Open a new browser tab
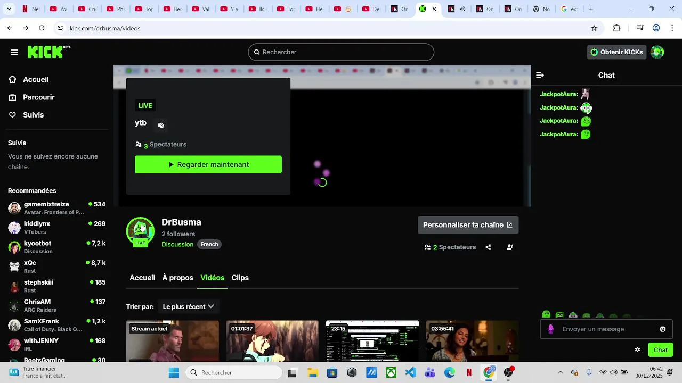 591,9
